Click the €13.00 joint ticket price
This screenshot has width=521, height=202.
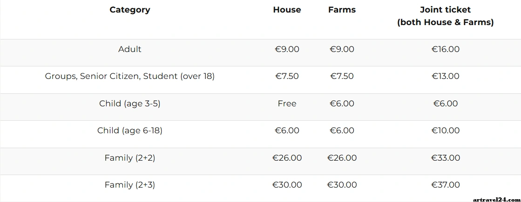click(x=446, y=76)
